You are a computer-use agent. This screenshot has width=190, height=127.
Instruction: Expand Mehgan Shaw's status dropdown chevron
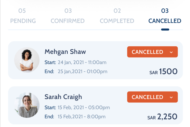171,52
